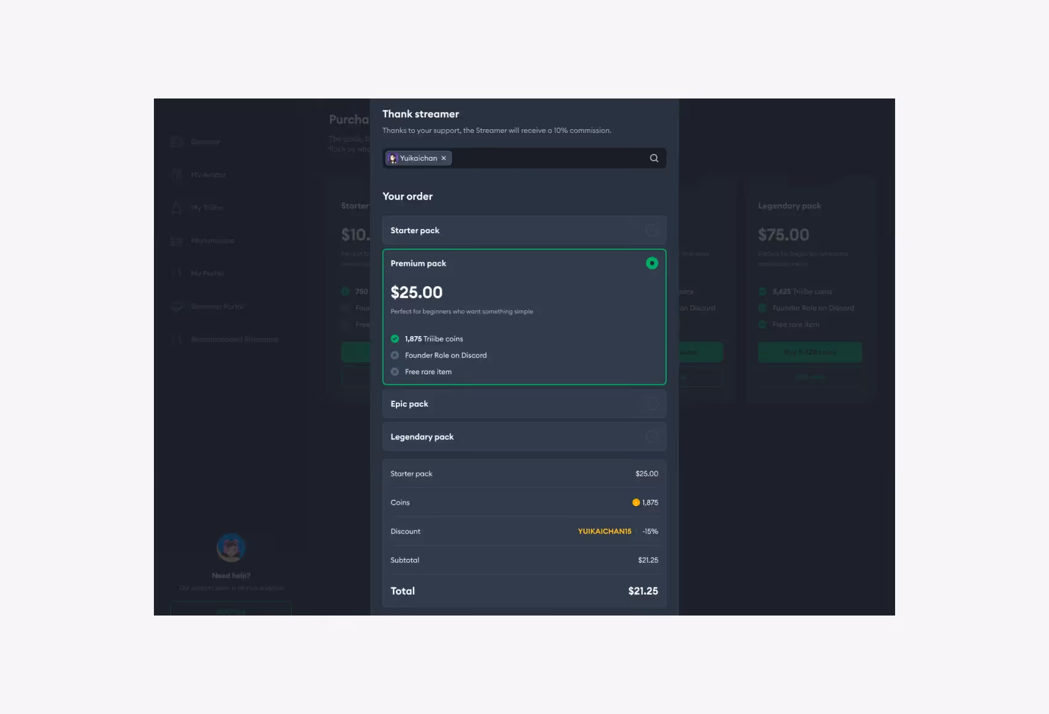This screenshot has width=1049, height=714.
Task: Click the Subtotal amount $21.25
Action: tap(648, 560)
